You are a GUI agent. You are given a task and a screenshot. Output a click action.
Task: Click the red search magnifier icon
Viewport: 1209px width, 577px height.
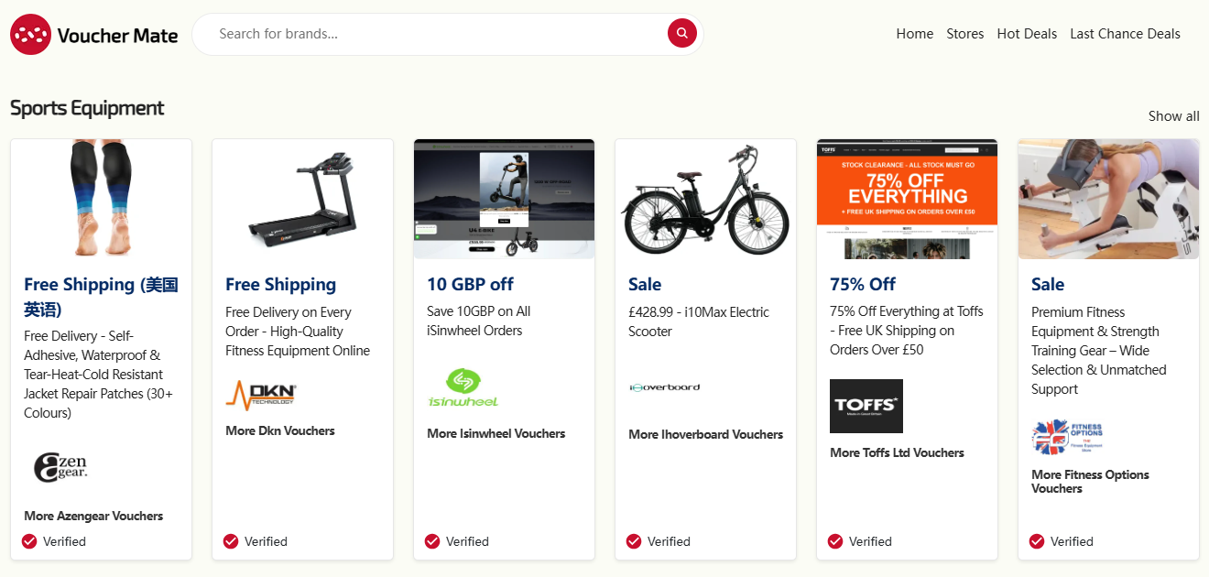point(681,33)
